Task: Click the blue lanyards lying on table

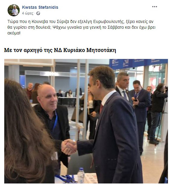Action: click(66, 178)
